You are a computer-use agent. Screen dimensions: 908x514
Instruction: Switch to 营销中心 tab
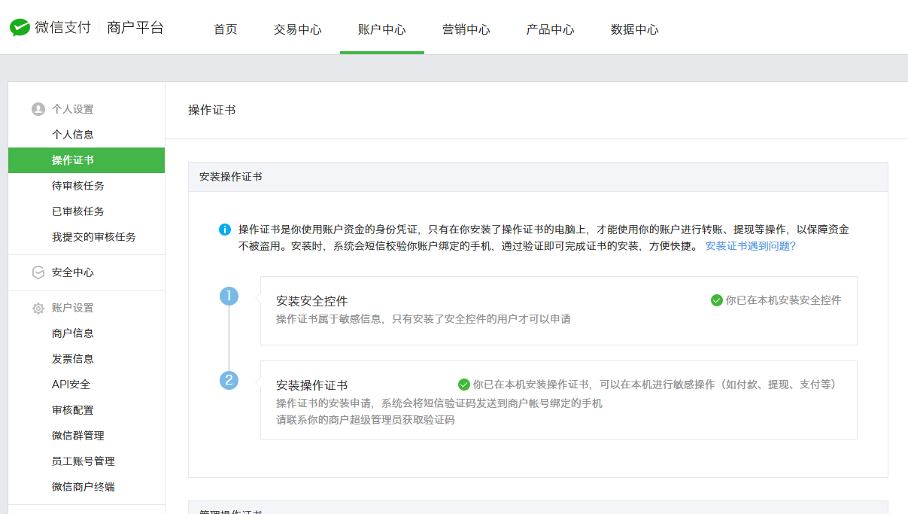coord(466,29)
